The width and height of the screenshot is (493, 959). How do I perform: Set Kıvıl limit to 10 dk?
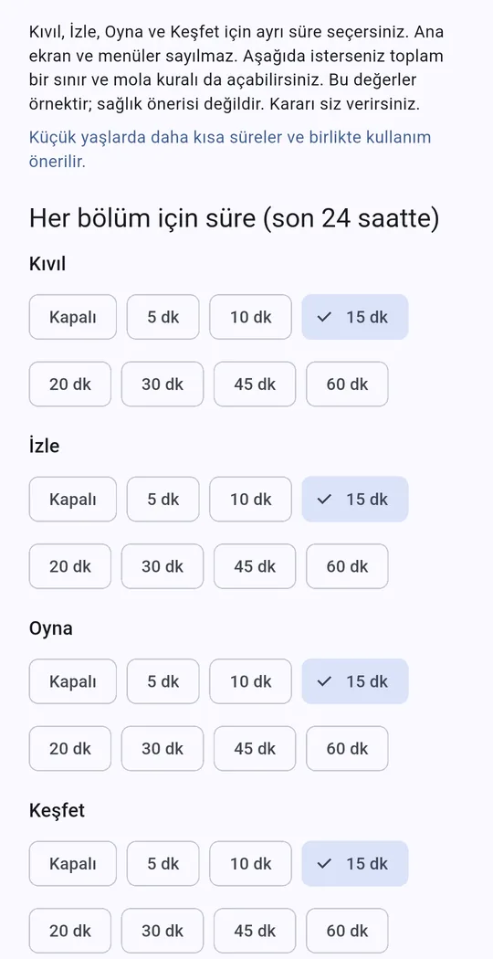[251, 317]
